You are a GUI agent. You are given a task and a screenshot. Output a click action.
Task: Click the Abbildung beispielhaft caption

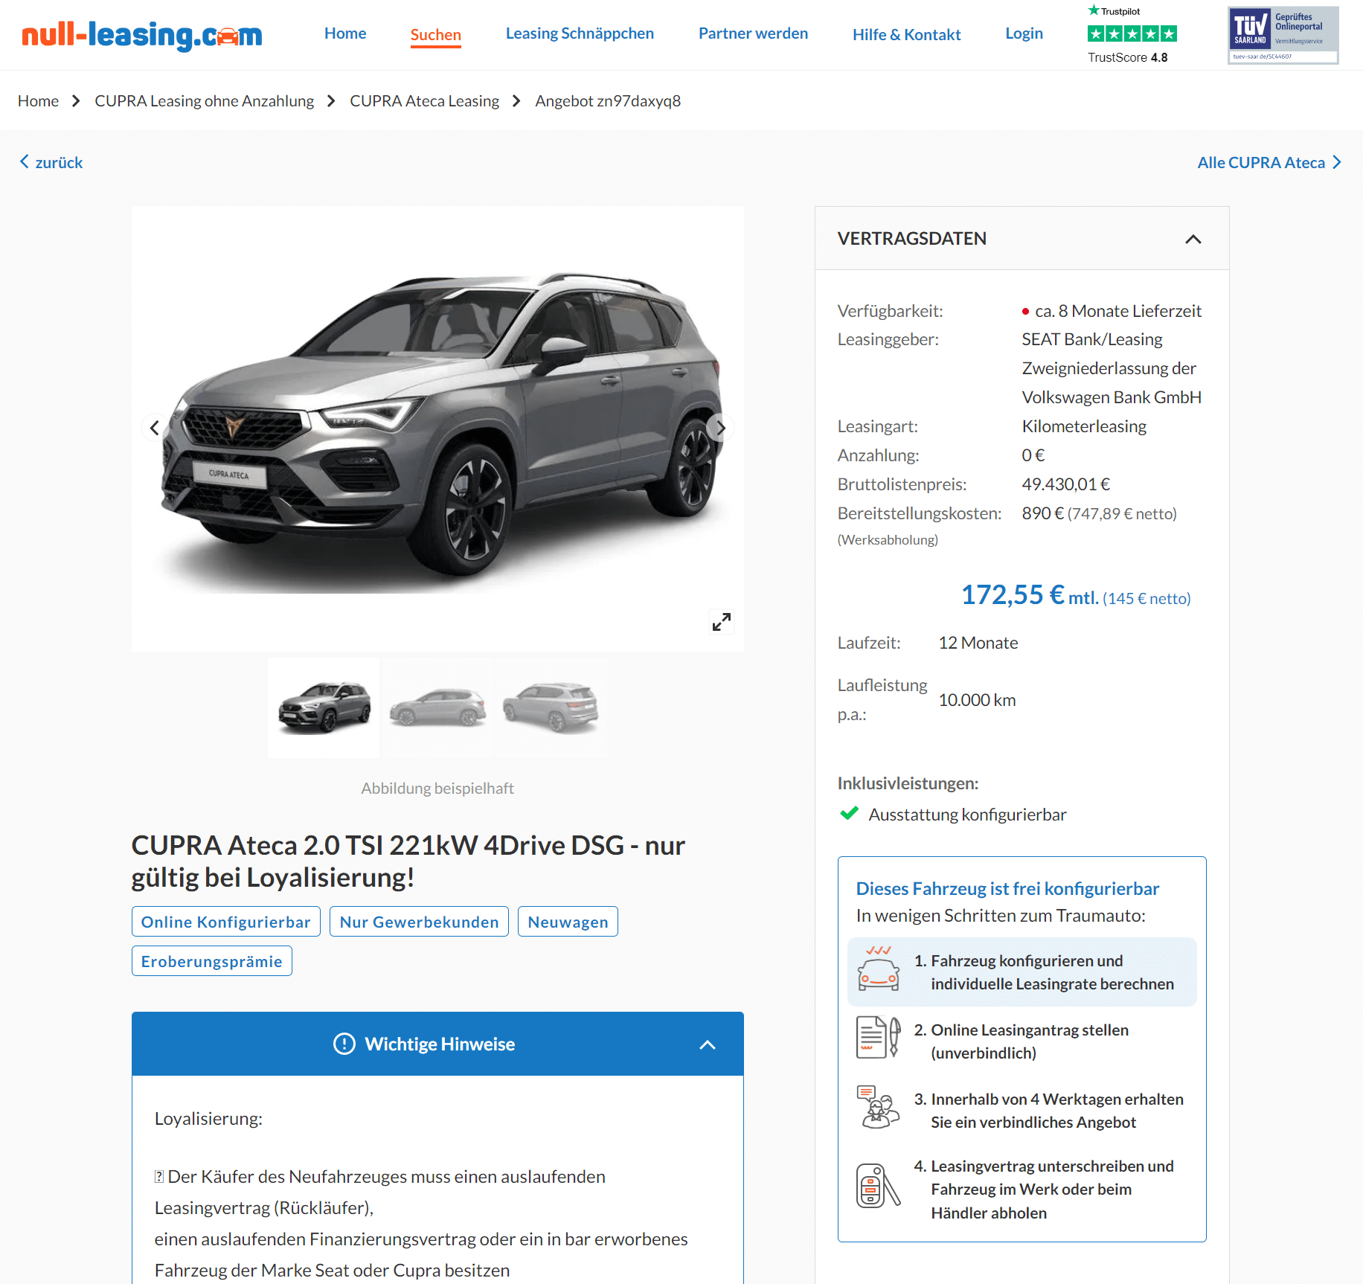[x=437, y=788]
